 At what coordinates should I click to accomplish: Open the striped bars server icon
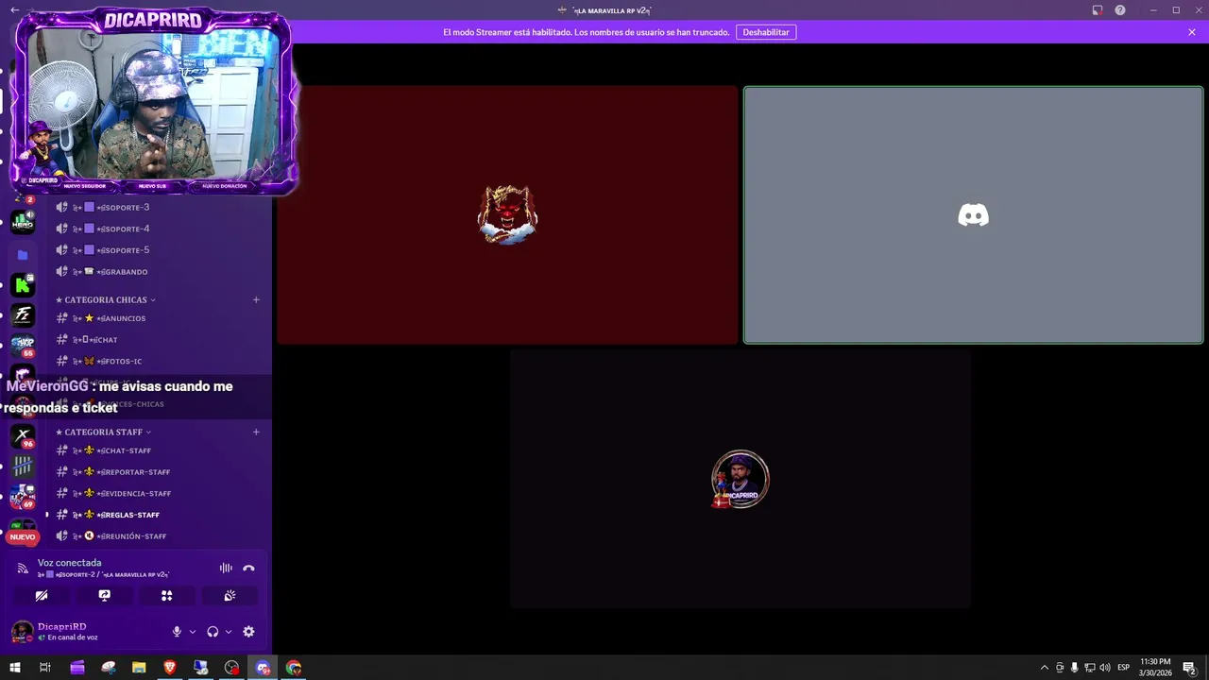(23, 466)
